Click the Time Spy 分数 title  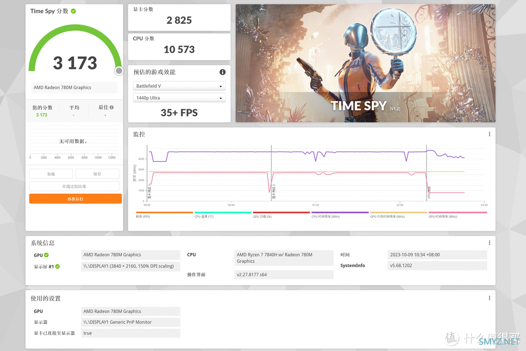click(x=49, y=11)
